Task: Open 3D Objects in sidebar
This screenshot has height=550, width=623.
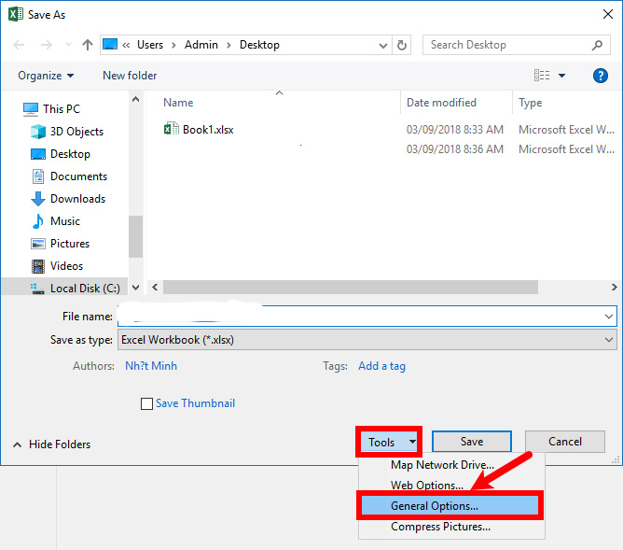Action: [x=76, y=132]
